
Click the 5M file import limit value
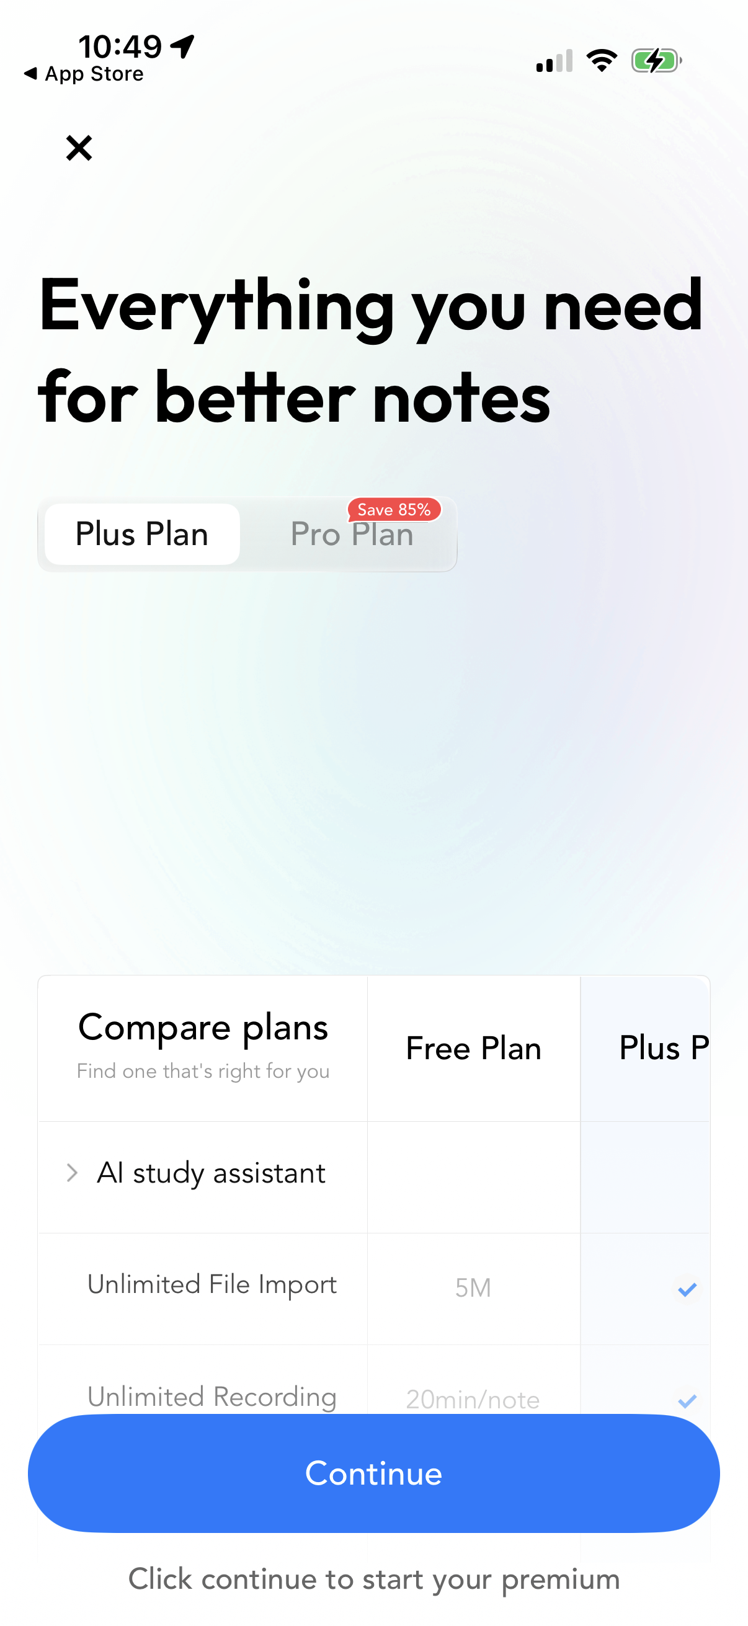click(x=473, y=1287)
